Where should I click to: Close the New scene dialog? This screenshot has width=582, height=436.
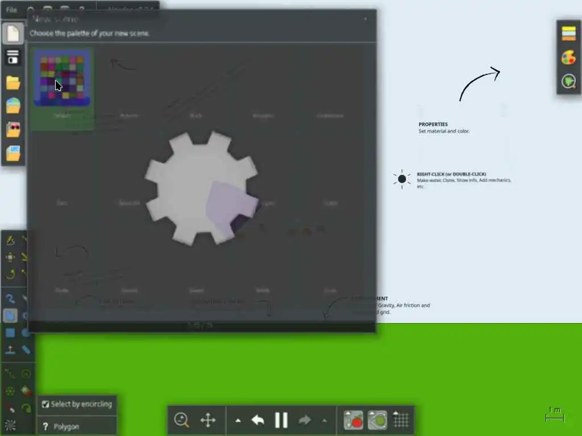point(365,19)
